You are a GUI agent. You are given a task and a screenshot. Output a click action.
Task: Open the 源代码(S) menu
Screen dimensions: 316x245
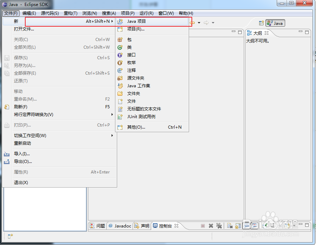(x=50, y=13)
